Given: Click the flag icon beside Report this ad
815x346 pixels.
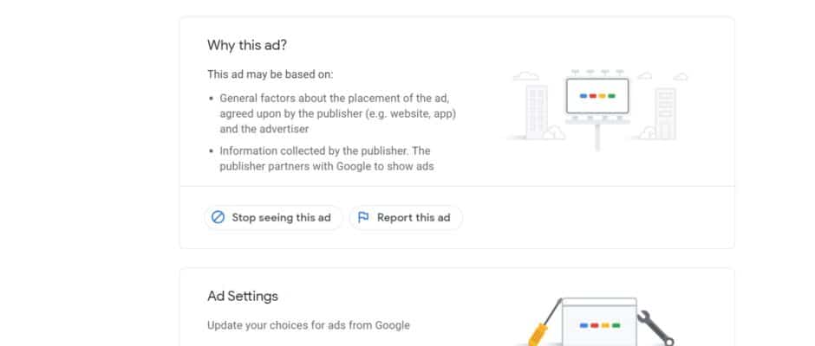Looking at the screenshot, I should tap(364, 218).
